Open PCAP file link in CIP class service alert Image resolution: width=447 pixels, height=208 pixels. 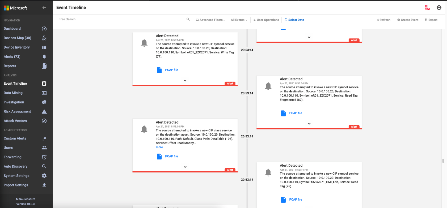pos(171,156)
